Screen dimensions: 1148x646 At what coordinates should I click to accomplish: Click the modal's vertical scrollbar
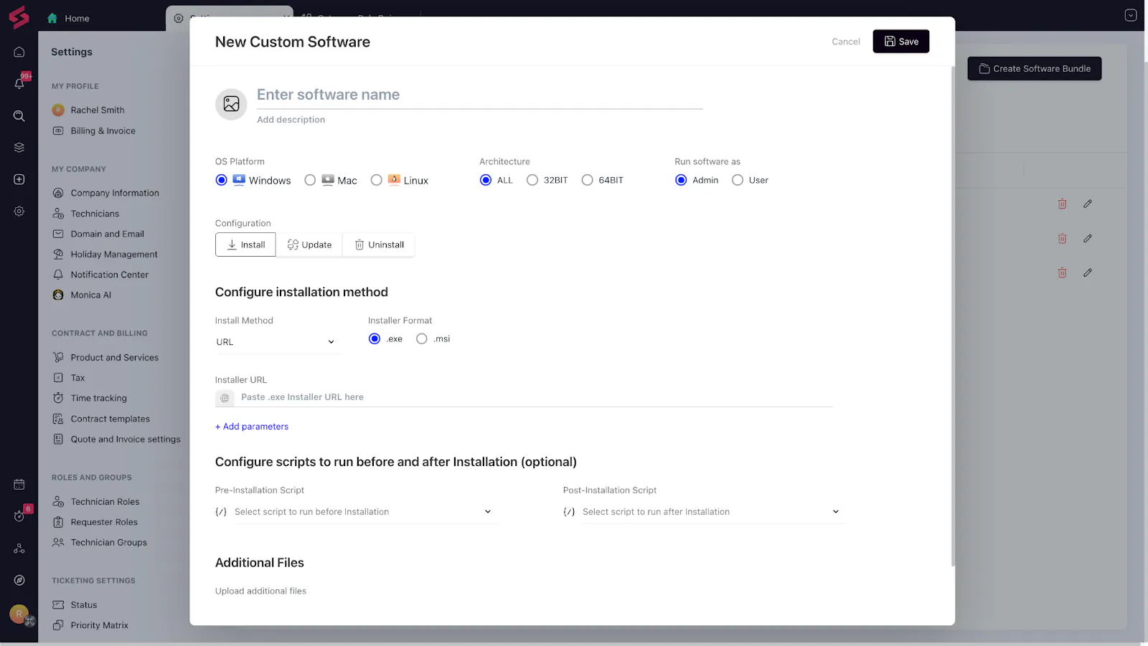[953, 315]
